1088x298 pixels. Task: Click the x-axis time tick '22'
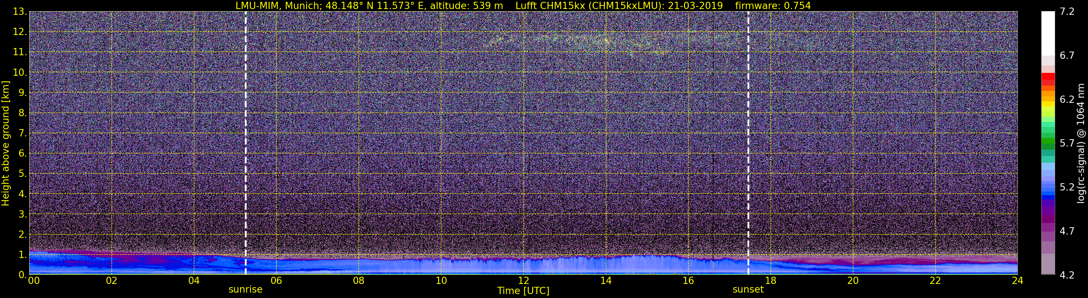[x=935, y=281]
